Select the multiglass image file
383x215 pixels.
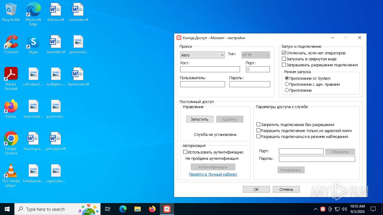tap(56, 77)
